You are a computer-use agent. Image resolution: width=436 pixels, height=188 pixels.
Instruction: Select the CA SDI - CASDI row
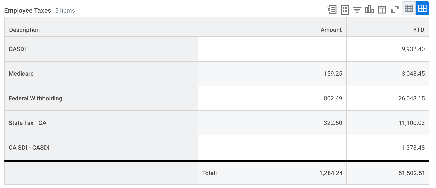tap(29, 148)
